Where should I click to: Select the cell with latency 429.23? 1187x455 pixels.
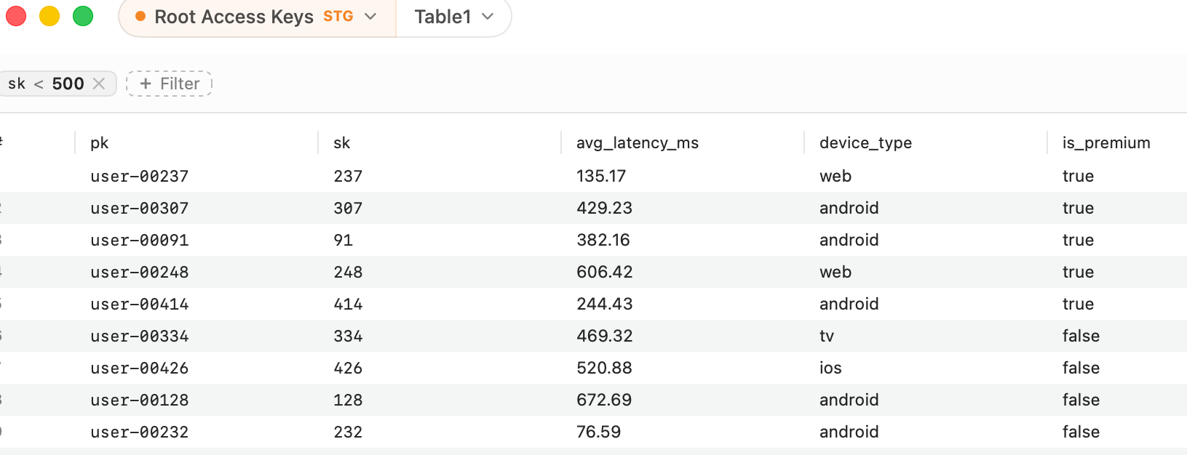605,208
